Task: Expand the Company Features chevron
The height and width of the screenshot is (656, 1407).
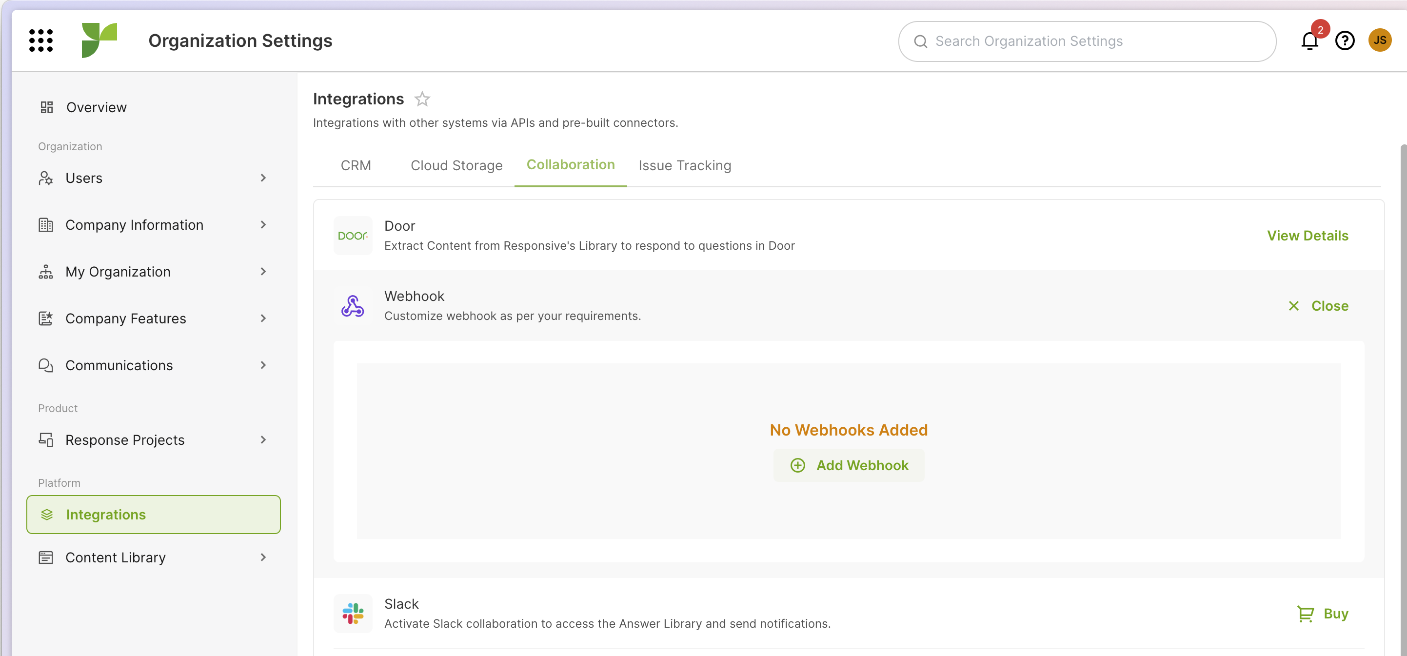Action: (x=263, y=318)
